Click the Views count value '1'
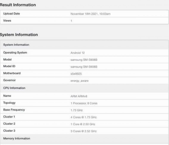169x145 pixels. 71,21
